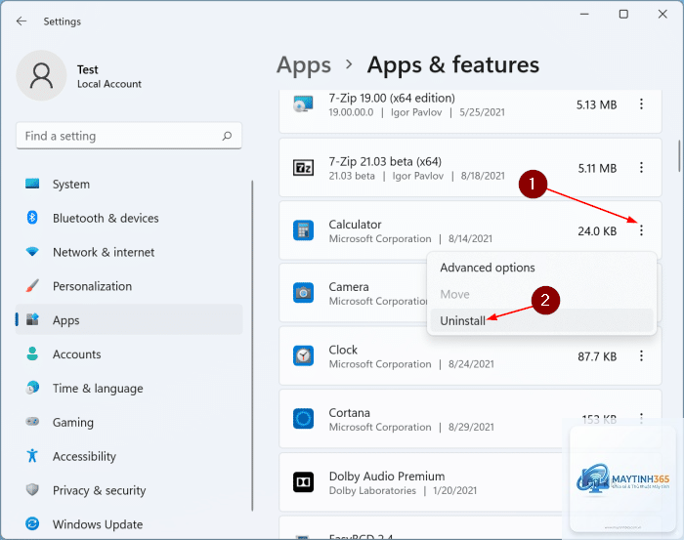
Task: Select the Apps category label
Action: point(65,320)
